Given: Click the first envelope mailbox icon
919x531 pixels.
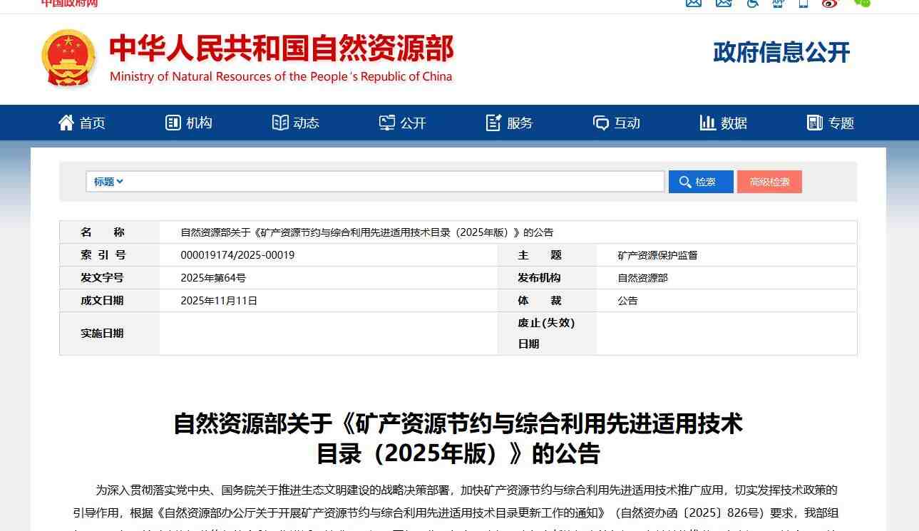Looking at the screenshot, I should point(694,3).
